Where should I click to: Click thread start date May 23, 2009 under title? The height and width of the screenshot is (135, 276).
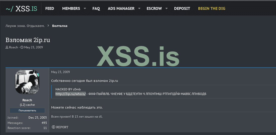pyautogui.click(x=34, y=47)
